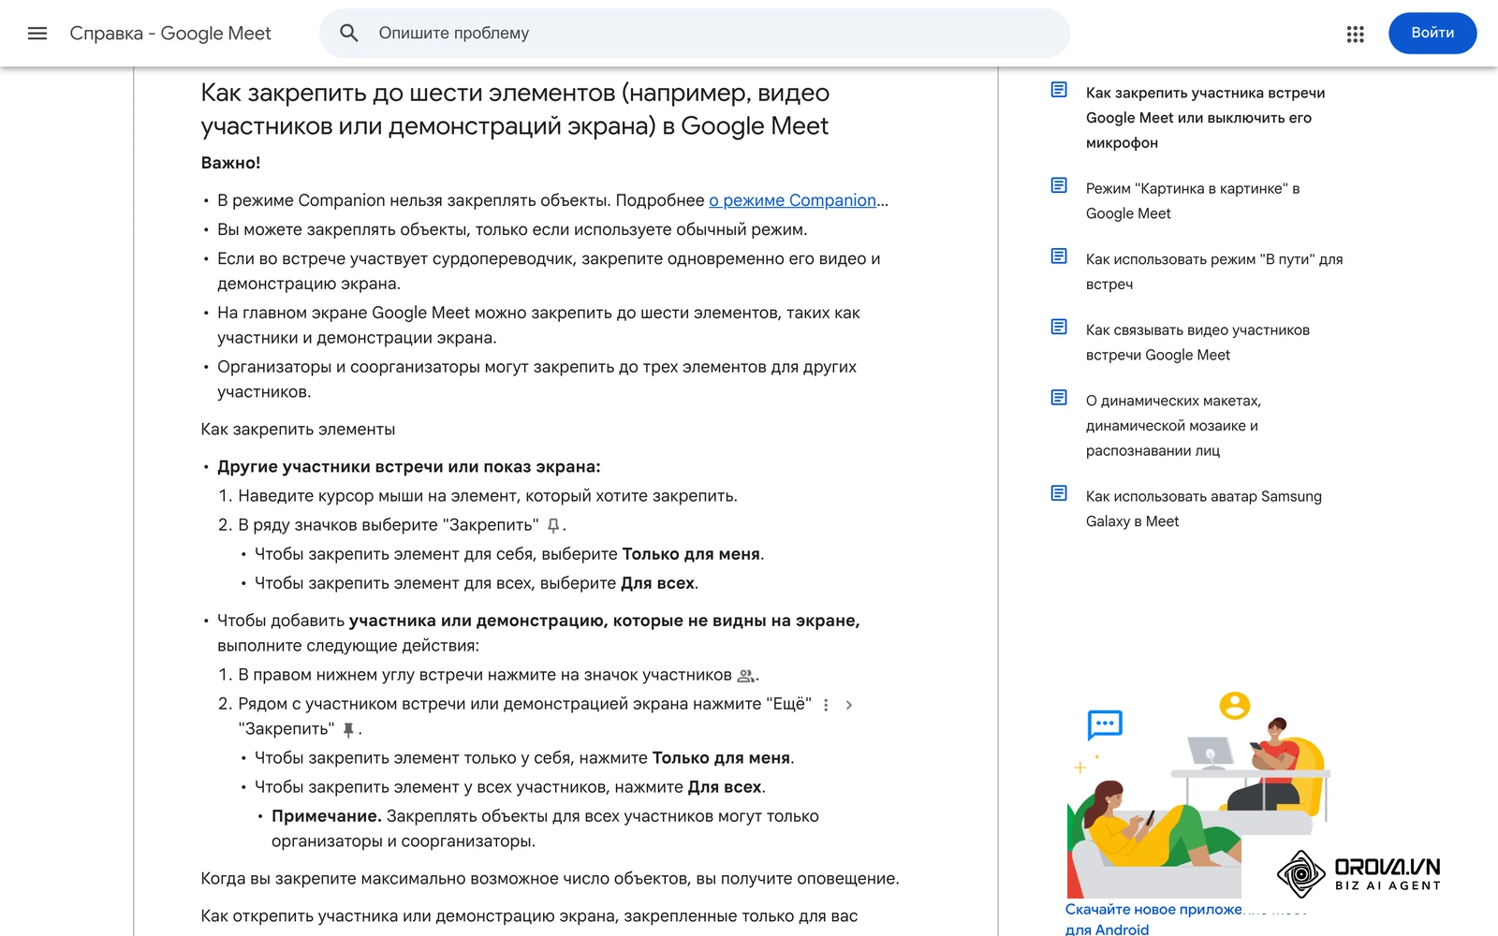Open "Как закрепить участника встречи Google Meet" article
Screen dimensions: 1498x936
(x=1206, y=118)
